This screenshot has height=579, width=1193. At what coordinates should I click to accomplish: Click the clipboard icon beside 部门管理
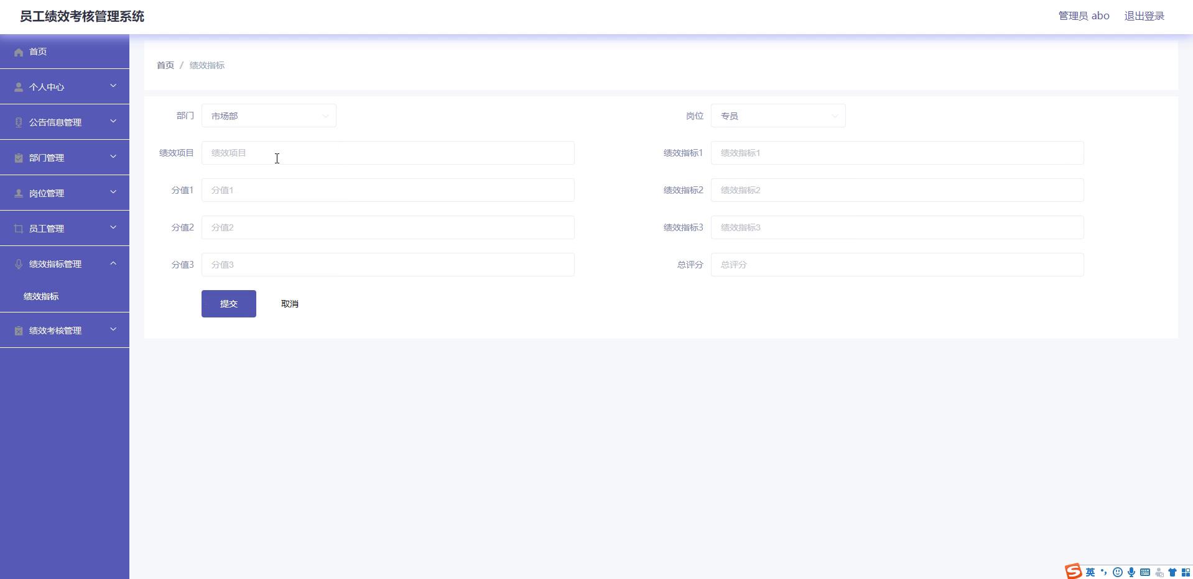[x=19, y=158]
